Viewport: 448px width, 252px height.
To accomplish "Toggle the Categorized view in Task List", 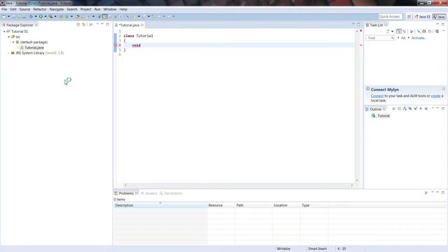I will (x=399, y=31).
